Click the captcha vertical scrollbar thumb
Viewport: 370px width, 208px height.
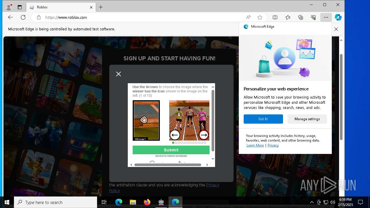click(213, 120)
